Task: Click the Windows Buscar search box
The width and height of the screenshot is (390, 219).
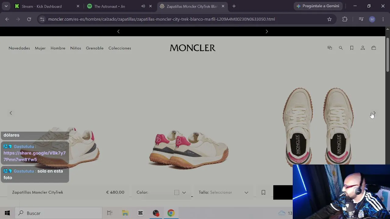Action: pyautogui.click(x=58, y=213)
